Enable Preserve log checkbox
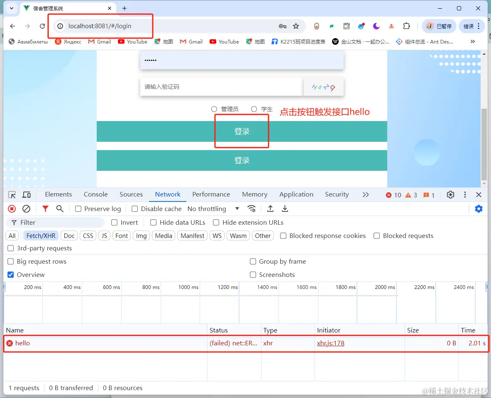The image size is (491, 398). pyautogui.click(x=78, y=209)
